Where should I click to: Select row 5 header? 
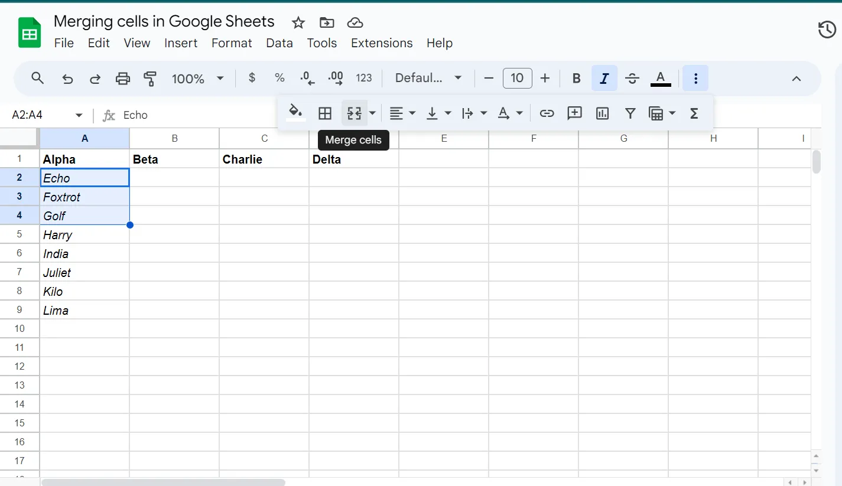pyautogui.click(x=19, y=234)
